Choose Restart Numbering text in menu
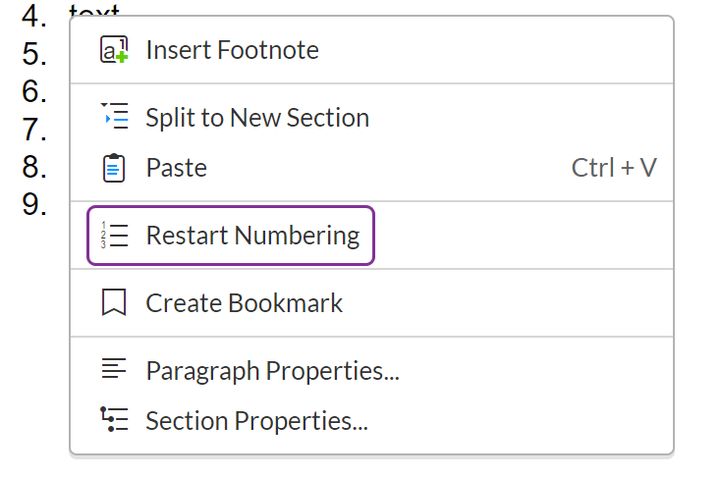This screenshot has width=722, height=477. 252,236
